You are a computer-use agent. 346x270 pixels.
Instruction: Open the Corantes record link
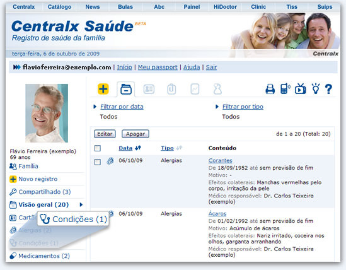[220, 161]
